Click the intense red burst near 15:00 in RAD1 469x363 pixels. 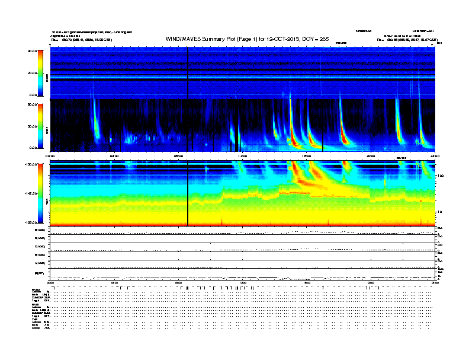point(292,132)
